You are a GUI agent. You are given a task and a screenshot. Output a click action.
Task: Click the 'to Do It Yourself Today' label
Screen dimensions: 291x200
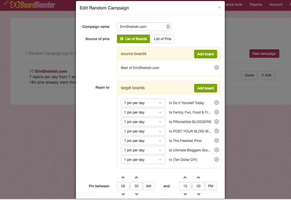(186, 103)
